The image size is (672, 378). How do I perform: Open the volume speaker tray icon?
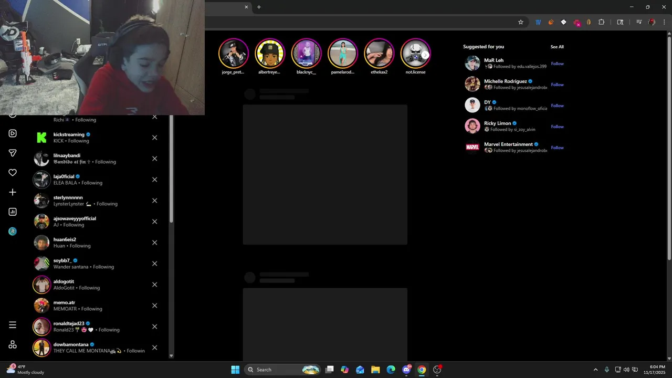pos(626,370)
